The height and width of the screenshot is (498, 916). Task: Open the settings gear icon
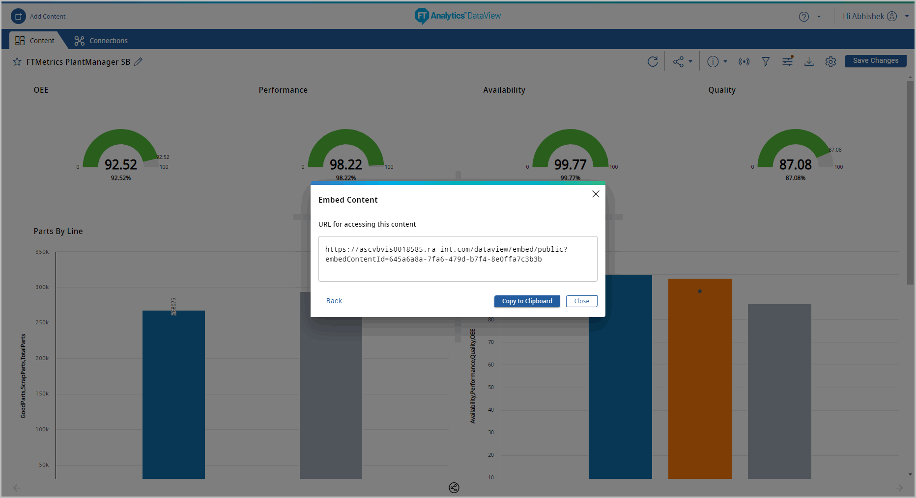point(830,62)
